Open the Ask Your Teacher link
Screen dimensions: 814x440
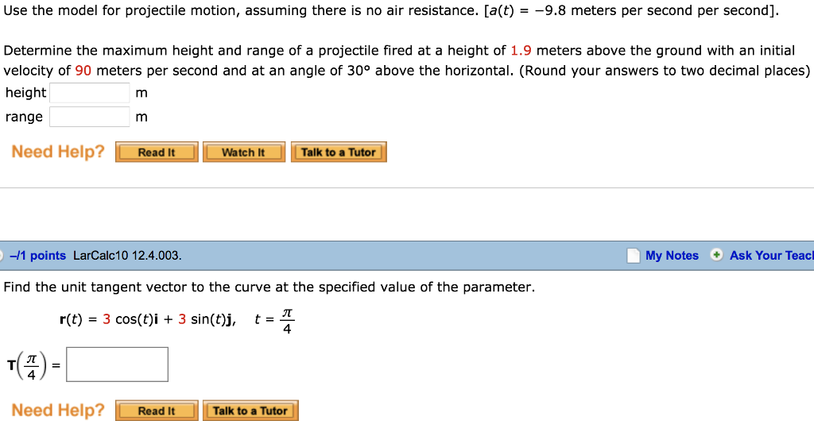click(x=771, y=255)
